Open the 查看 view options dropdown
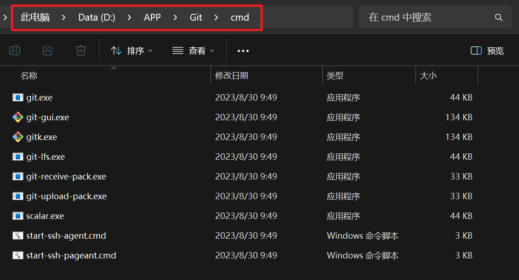This screenshot has width=519, height=280. 193,50
